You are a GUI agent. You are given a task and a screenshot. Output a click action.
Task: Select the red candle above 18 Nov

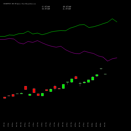click(55, 87)
